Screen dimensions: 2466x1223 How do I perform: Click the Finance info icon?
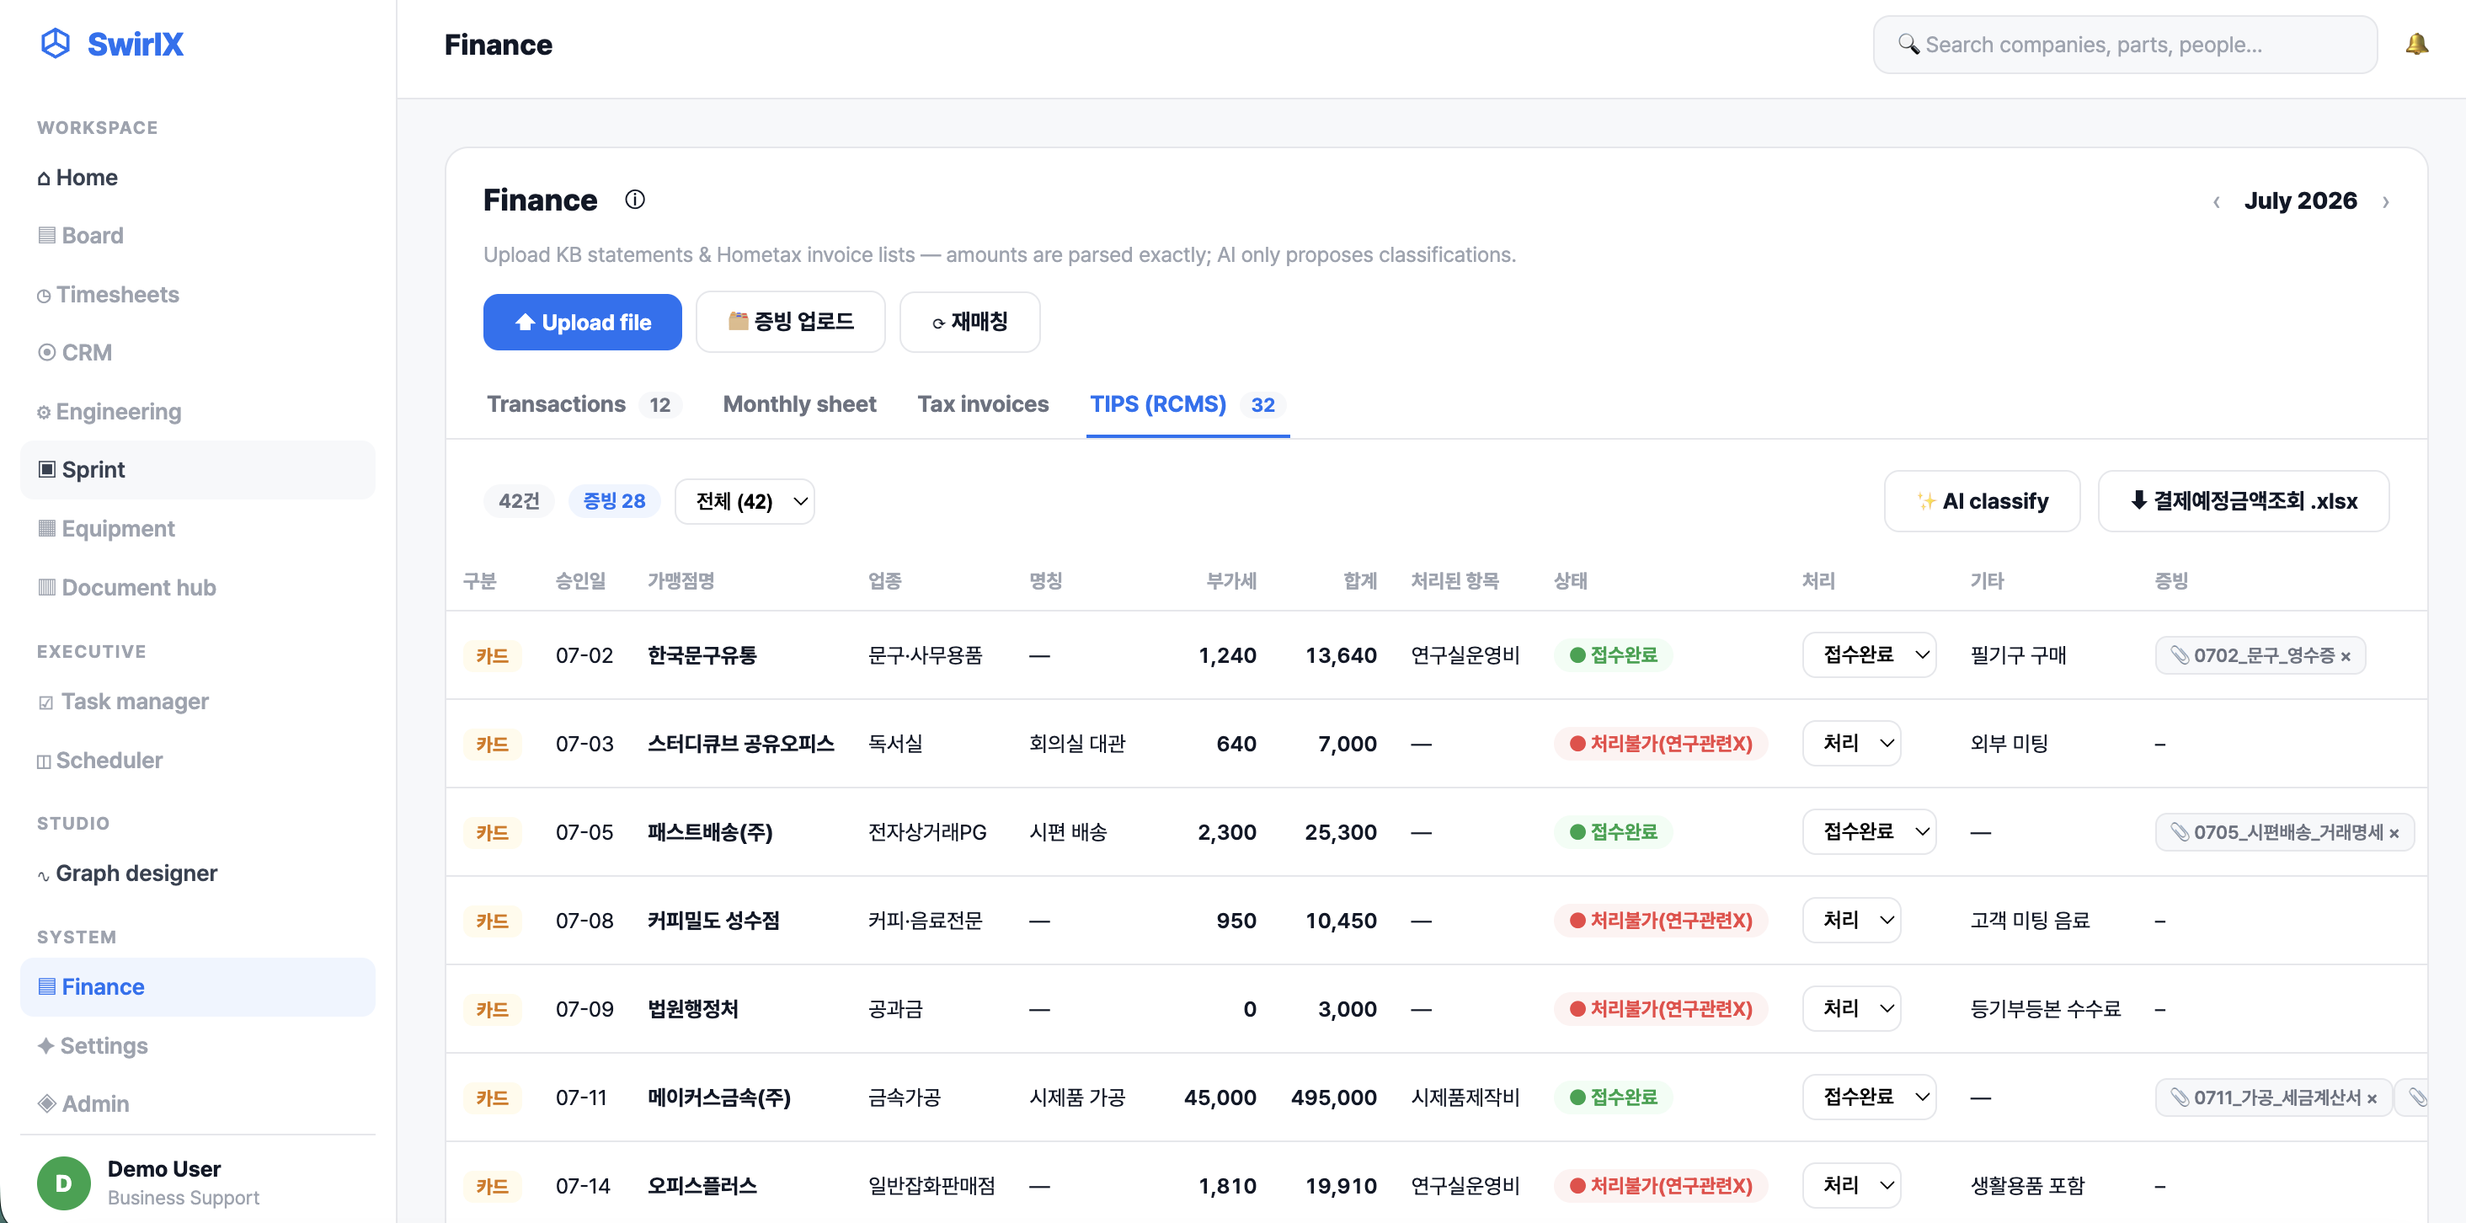tap(635, 200)
